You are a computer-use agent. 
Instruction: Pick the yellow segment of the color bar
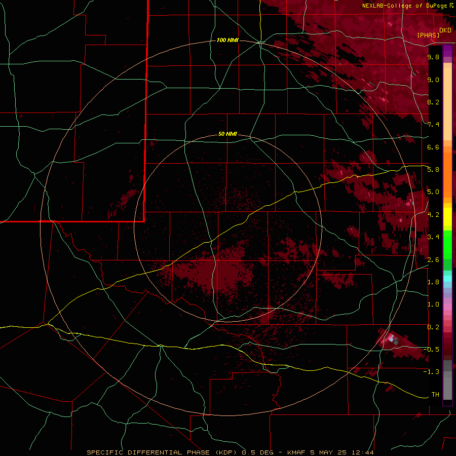tap(447, 217)
